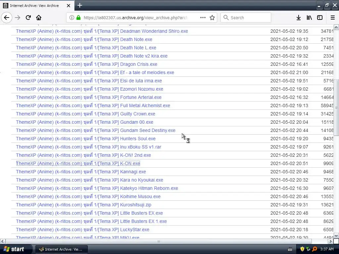Open the Full Metal Alchemist.exe link
Image resolution: width=339 pixels, height=254 pixels.
[x=93, y=106]
